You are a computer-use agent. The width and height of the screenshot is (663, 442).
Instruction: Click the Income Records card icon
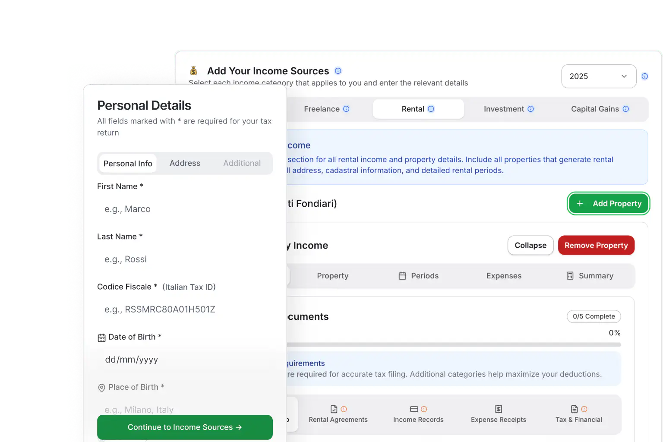click(x=414, y=409)
